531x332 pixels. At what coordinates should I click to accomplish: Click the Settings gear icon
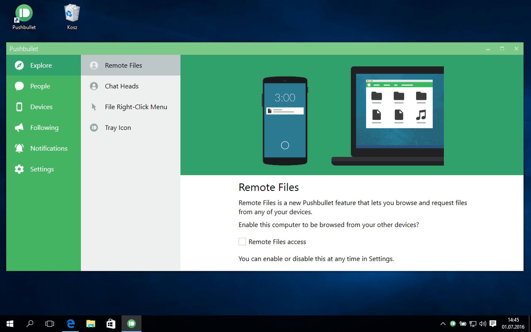click(x=19, y=169)
